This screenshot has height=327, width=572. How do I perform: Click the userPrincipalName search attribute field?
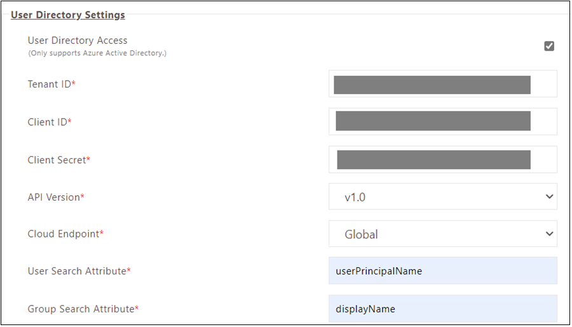(x=443, y=271)
